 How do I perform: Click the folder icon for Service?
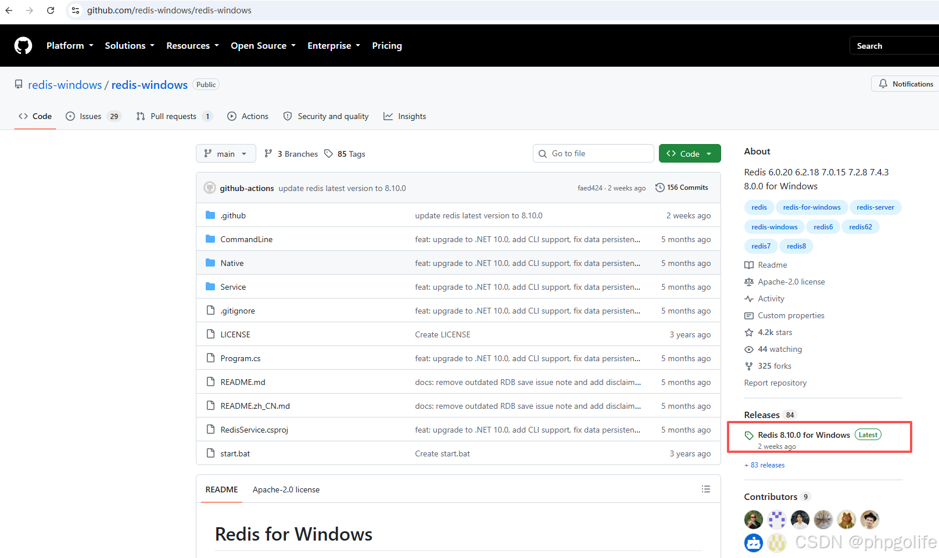210,287
